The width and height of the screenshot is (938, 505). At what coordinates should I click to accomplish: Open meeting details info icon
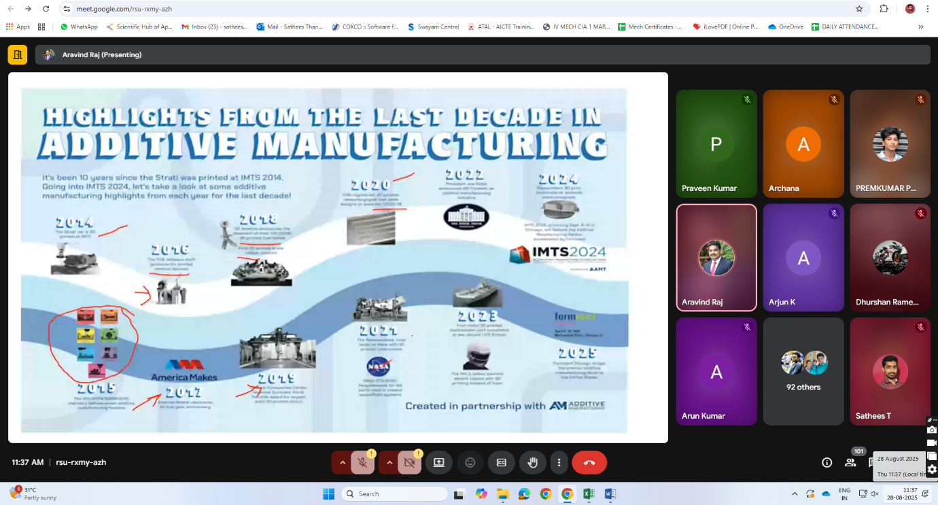(x=827, y=462)
